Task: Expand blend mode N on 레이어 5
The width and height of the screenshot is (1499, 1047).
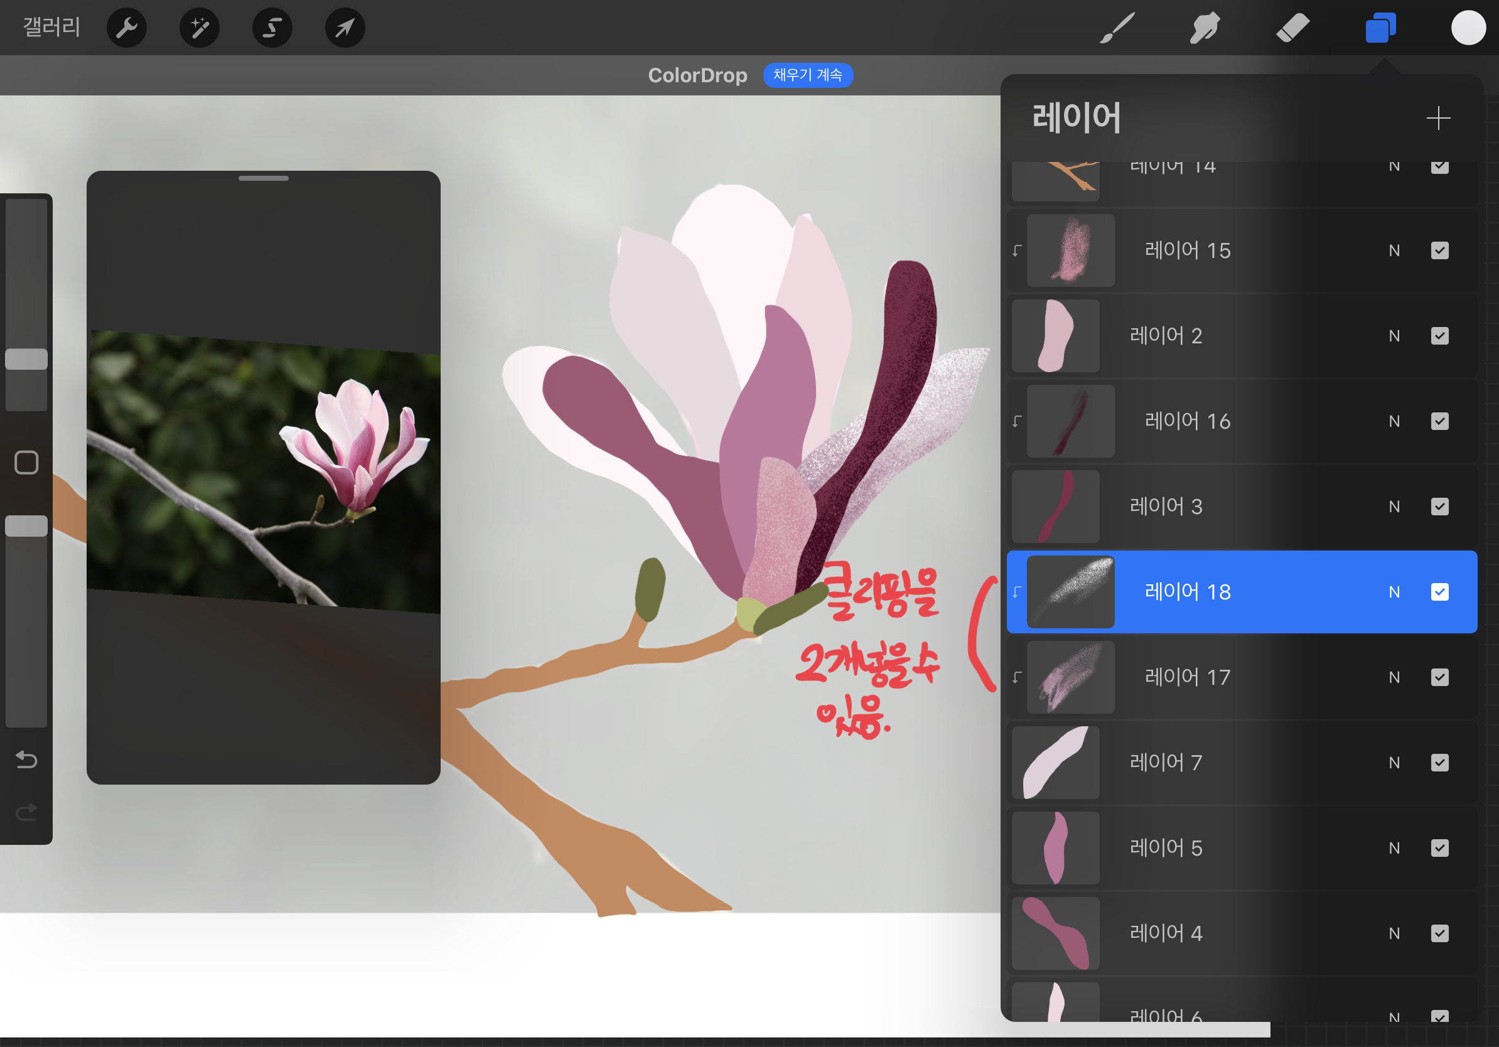Action: (1394, 848)
